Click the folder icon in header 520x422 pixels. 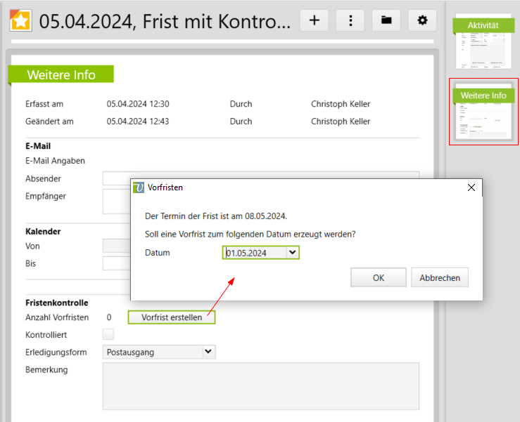tap(386, 20)
